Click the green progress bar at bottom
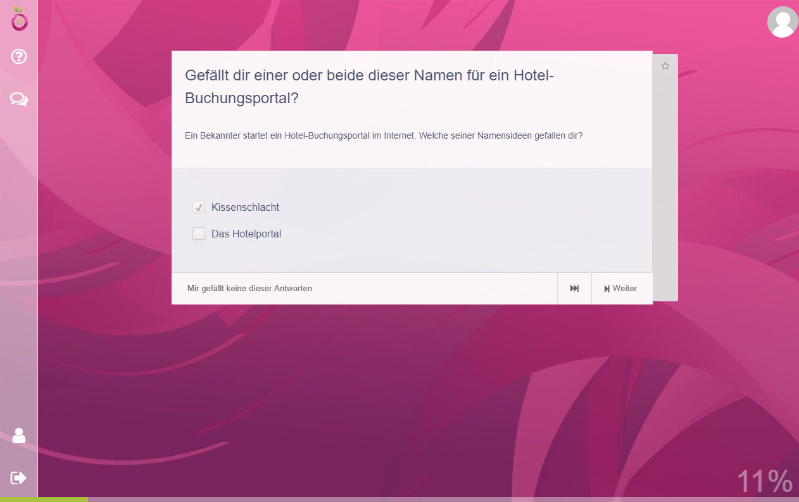Screen dimensions: 799x502 pos(44,499)
